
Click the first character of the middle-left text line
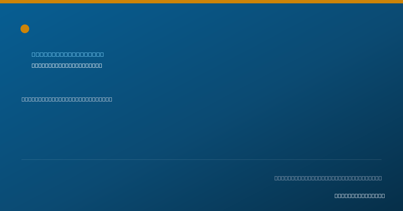[x=24, y=99]
